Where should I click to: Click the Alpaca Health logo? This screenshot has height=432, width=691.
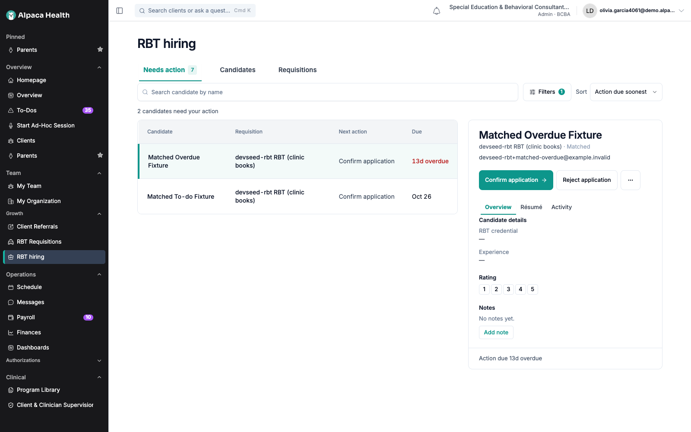point(38,15)
